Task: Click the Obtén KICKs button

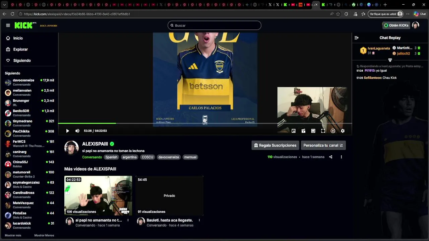Action: [396, 25]
